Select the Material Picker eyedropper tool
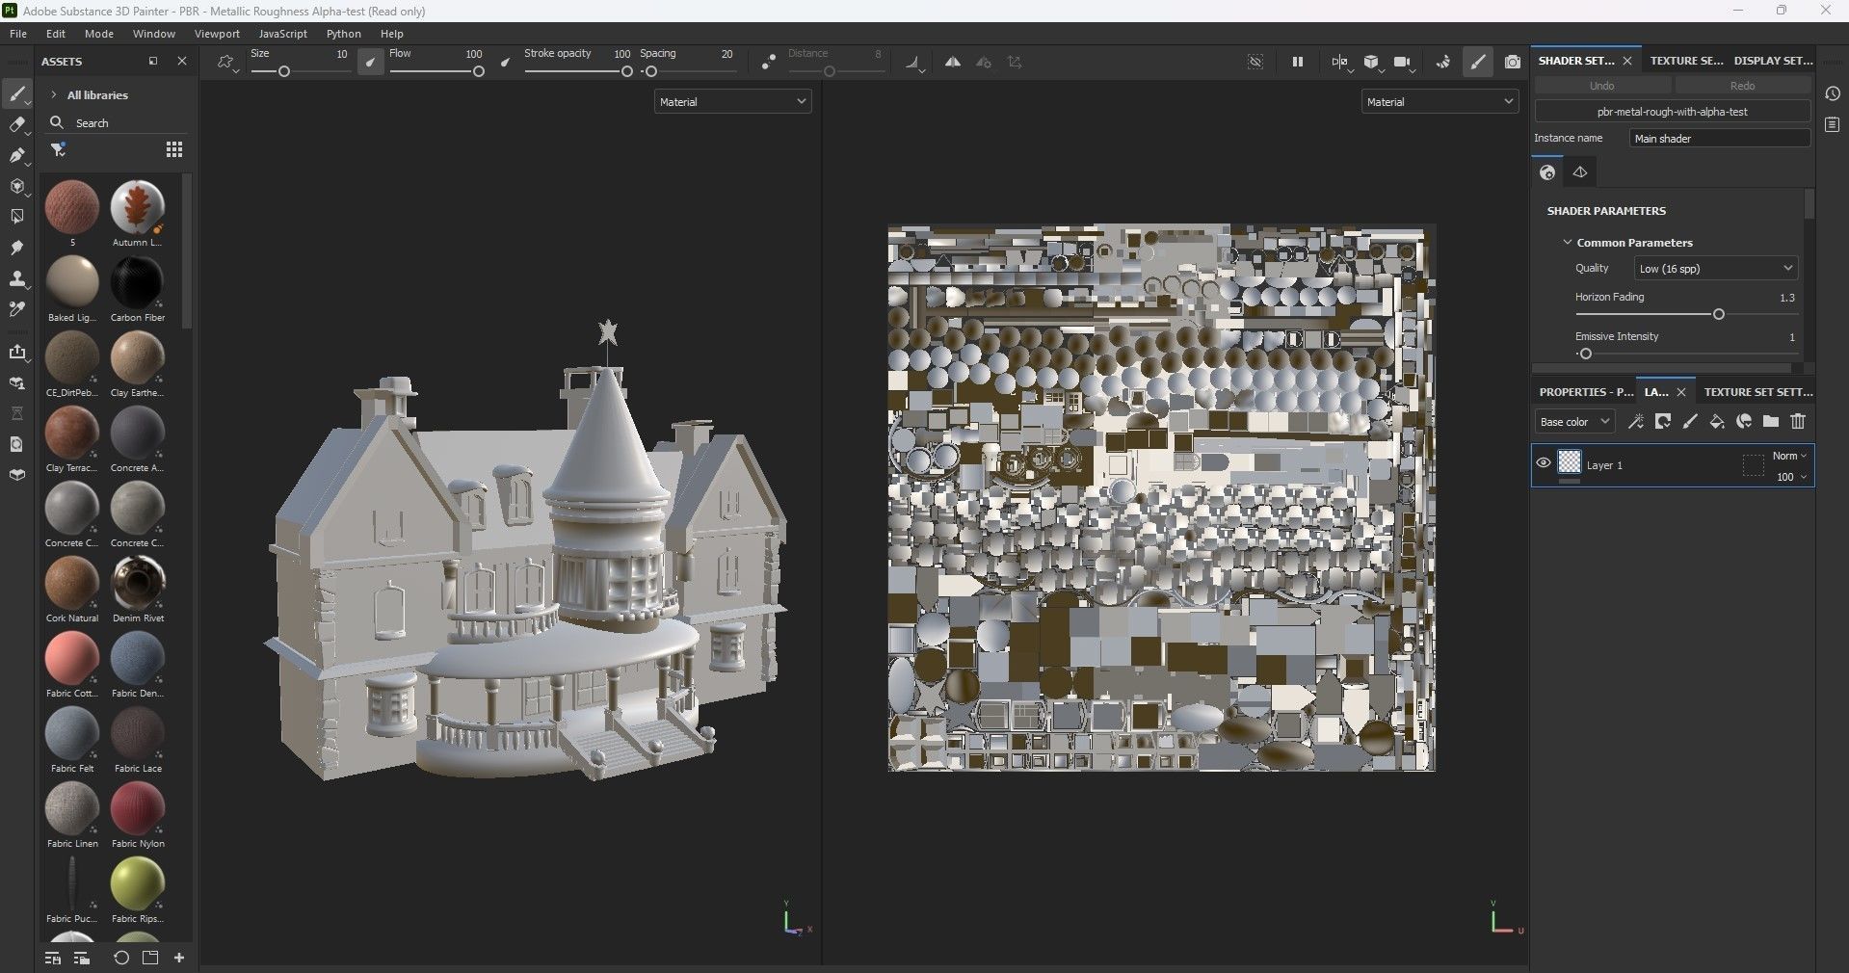This screenshot has height=973, width=1849. pyautogui.click(x=16, y=310)
